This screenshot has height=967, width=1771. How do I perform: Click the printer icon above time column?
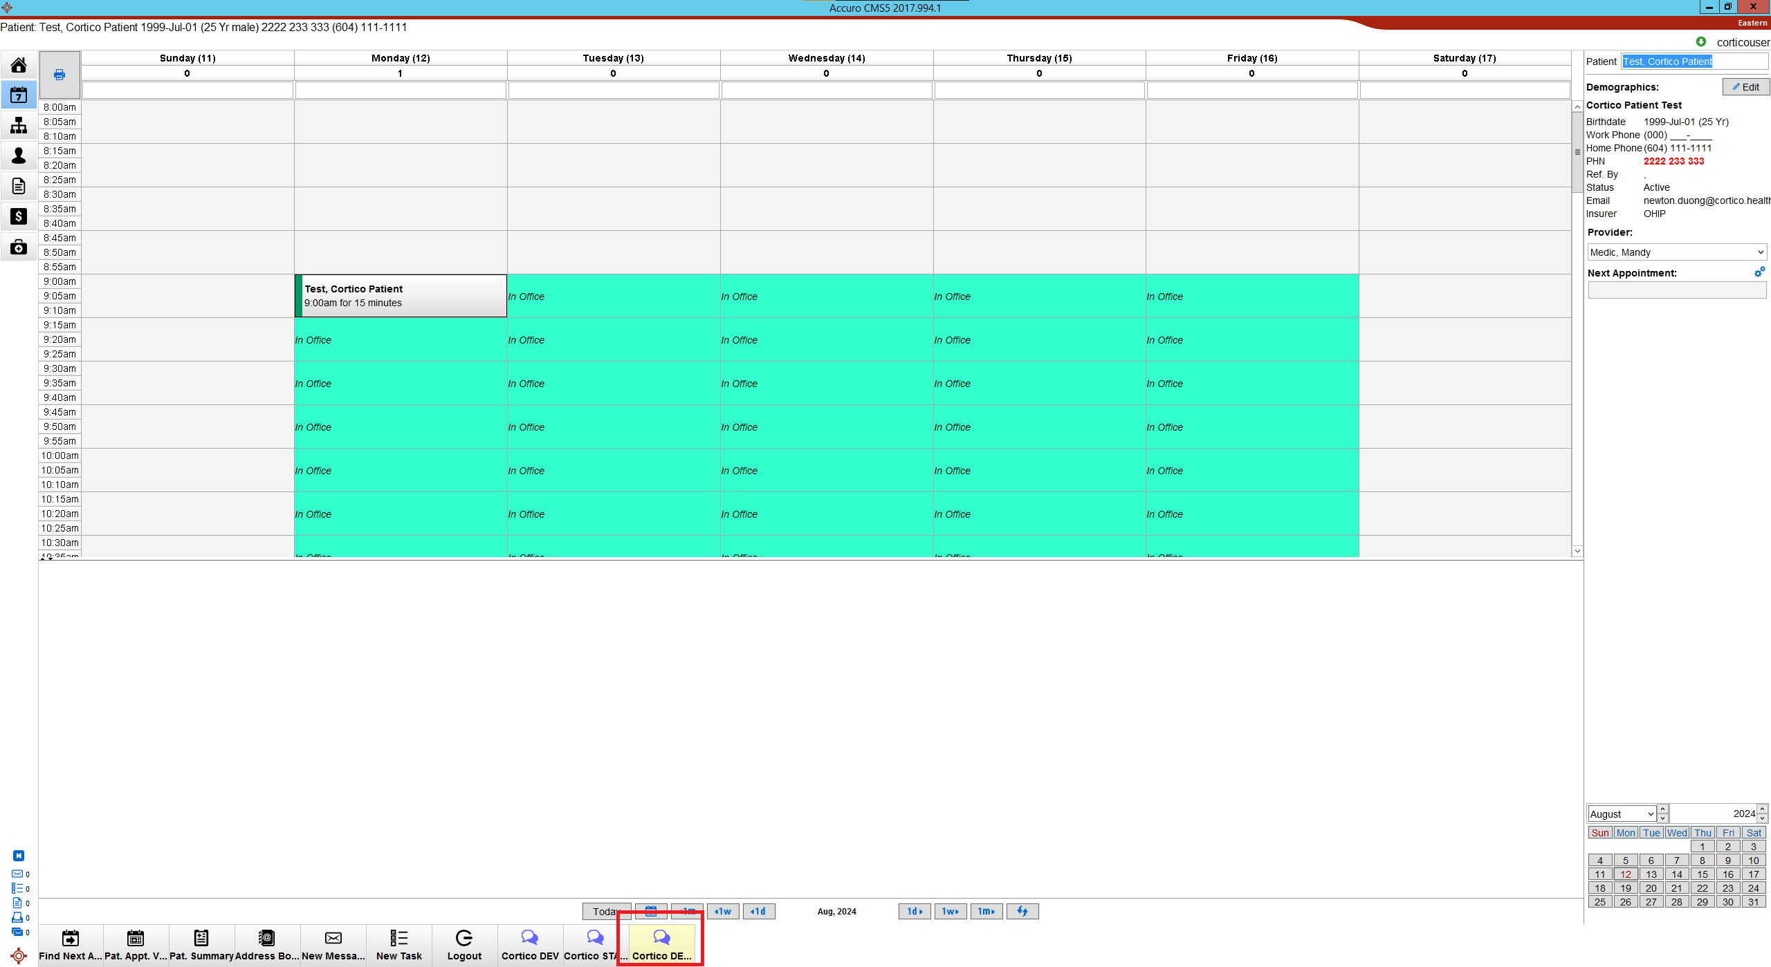pos(59,75)
